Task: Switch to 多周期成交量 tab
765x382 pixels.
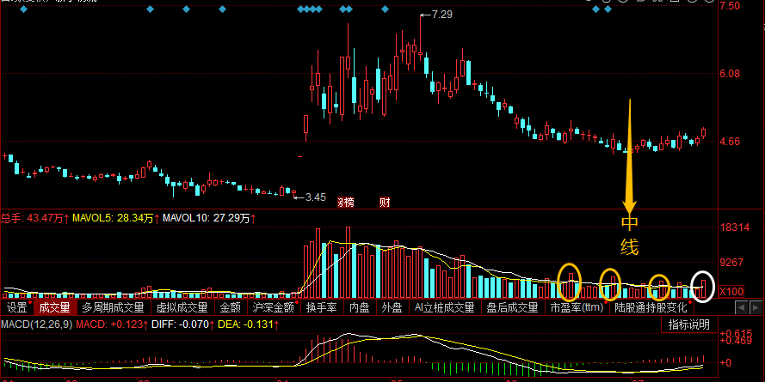Action: 113,307
